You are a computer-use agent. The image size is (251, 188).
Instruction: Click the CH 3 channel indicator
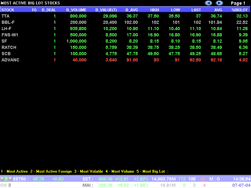click(6, 185)
